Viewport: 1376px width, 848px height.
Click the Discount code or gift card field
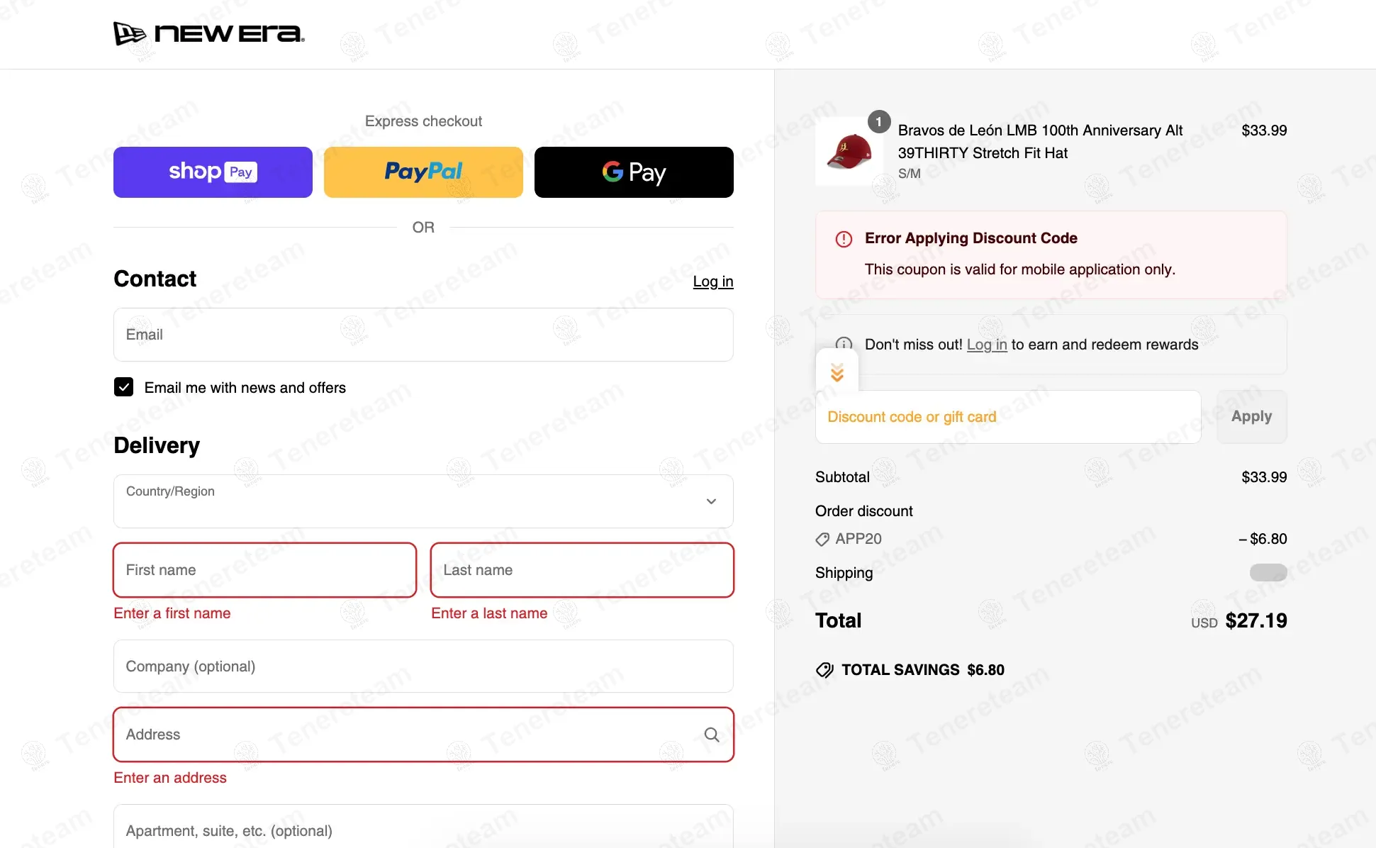pos(1008,417)
